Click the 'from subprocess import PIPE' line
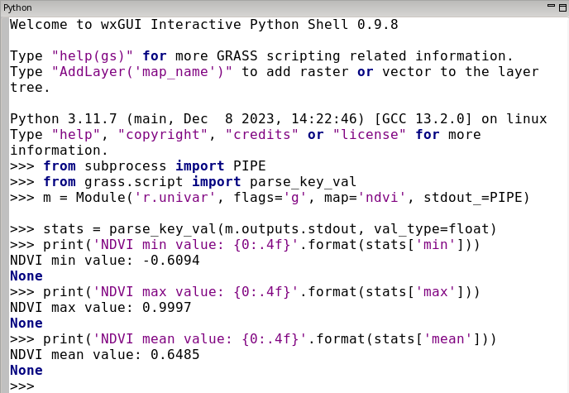The width and height of the screenshot is (569, 393). (138, 166)
